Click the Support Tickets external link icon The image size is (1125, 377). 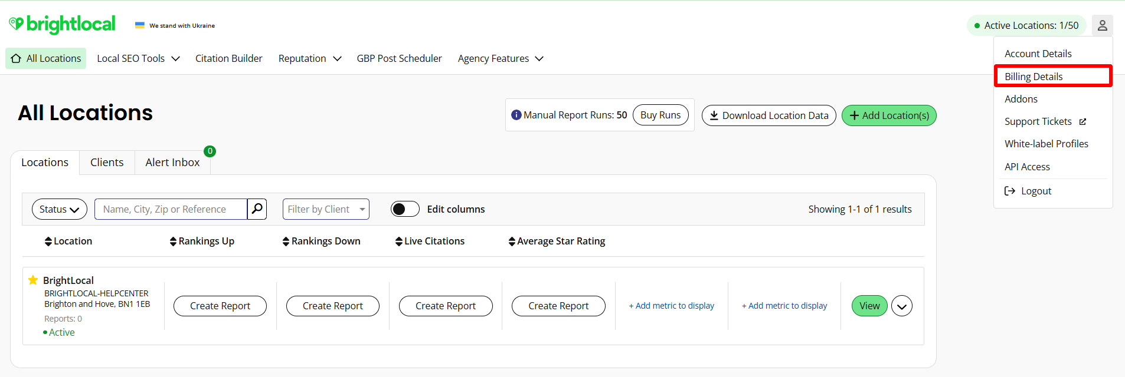1083,122
